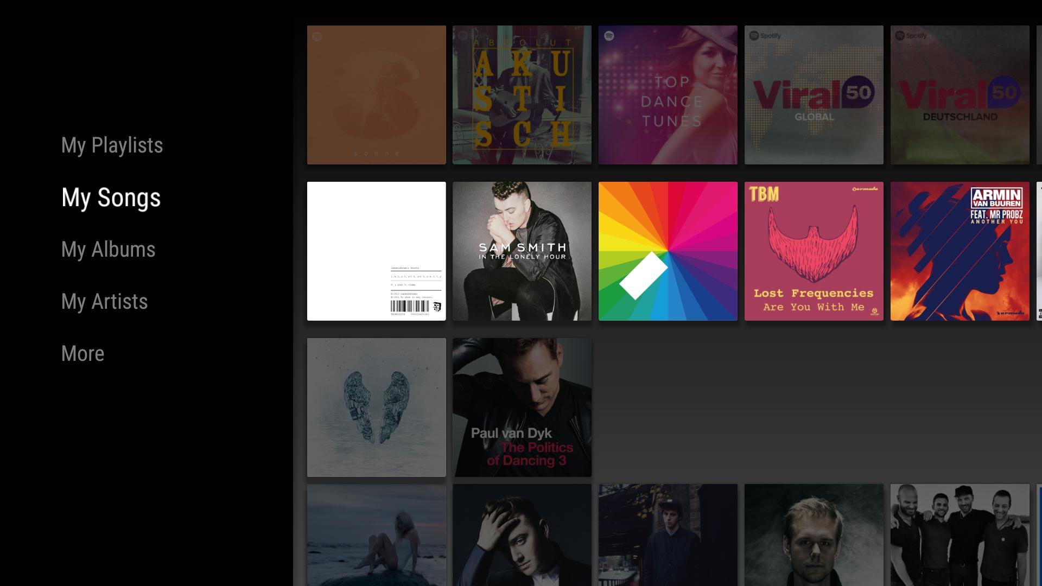This screenshot has width=1042, height=586.
Task: Toggle the Akustisch playlist visibility
Action: tap(522, 94)
